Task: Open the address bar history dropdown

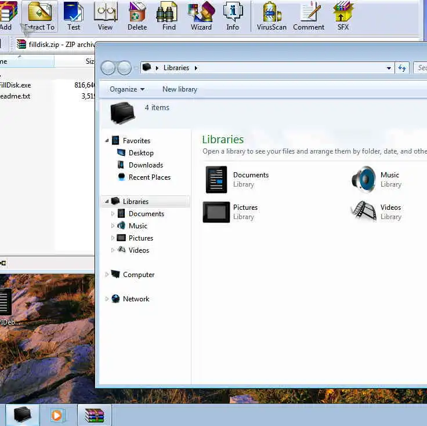Action: coord(389,68)
